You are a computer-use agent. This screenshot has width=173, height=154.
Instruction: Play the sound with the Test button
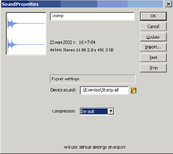153,58
